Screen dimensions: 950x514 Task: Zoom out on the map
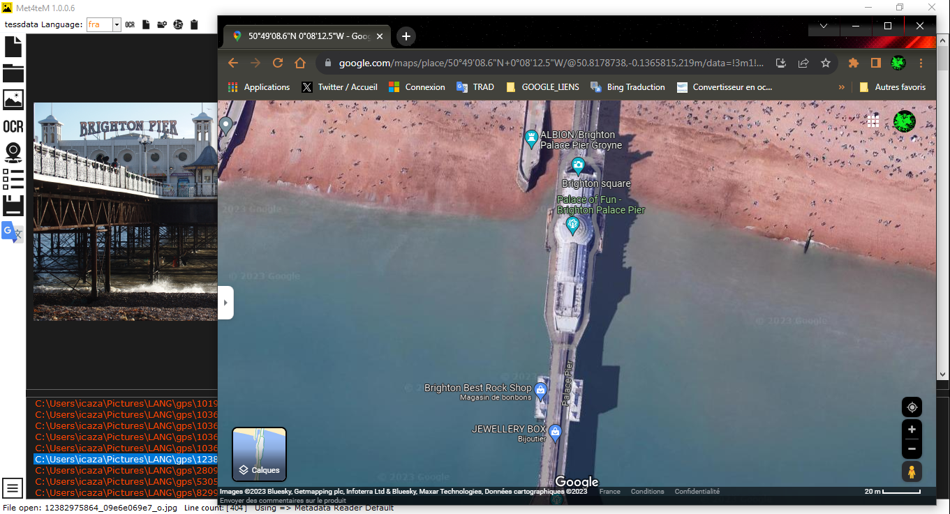coord(912,448)
